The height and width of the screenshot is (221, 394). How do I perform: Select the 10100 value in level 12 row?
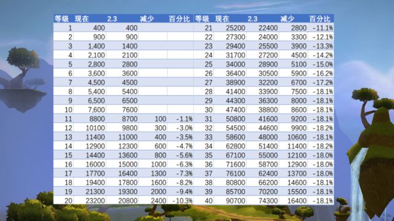pyautogui.click(x=95, y=128)
